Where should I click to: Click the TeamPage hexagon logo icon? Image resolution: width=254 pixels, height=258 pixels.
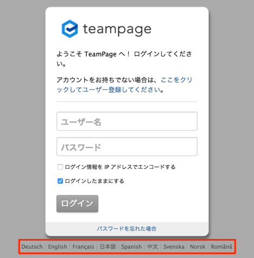[x=69, y=29]
